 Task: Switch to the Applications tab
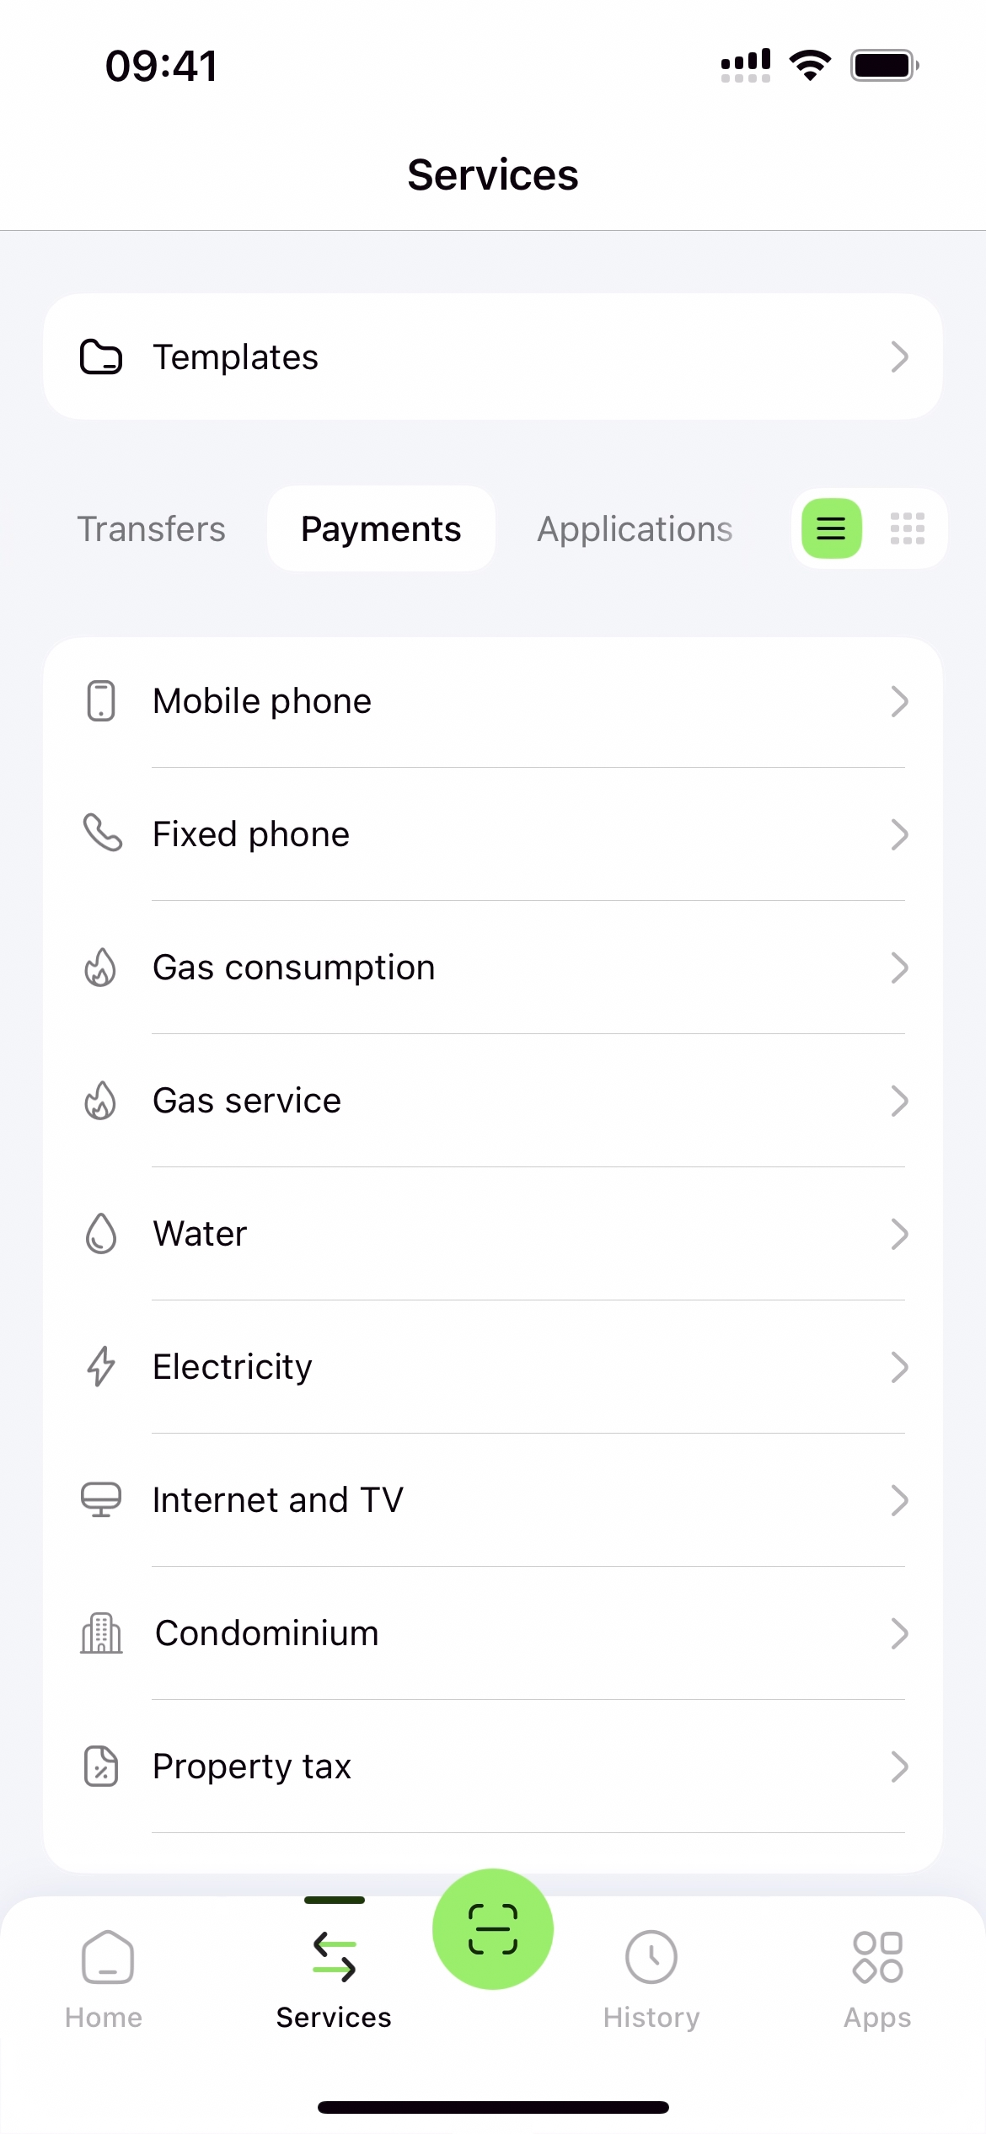pos(635,529)
